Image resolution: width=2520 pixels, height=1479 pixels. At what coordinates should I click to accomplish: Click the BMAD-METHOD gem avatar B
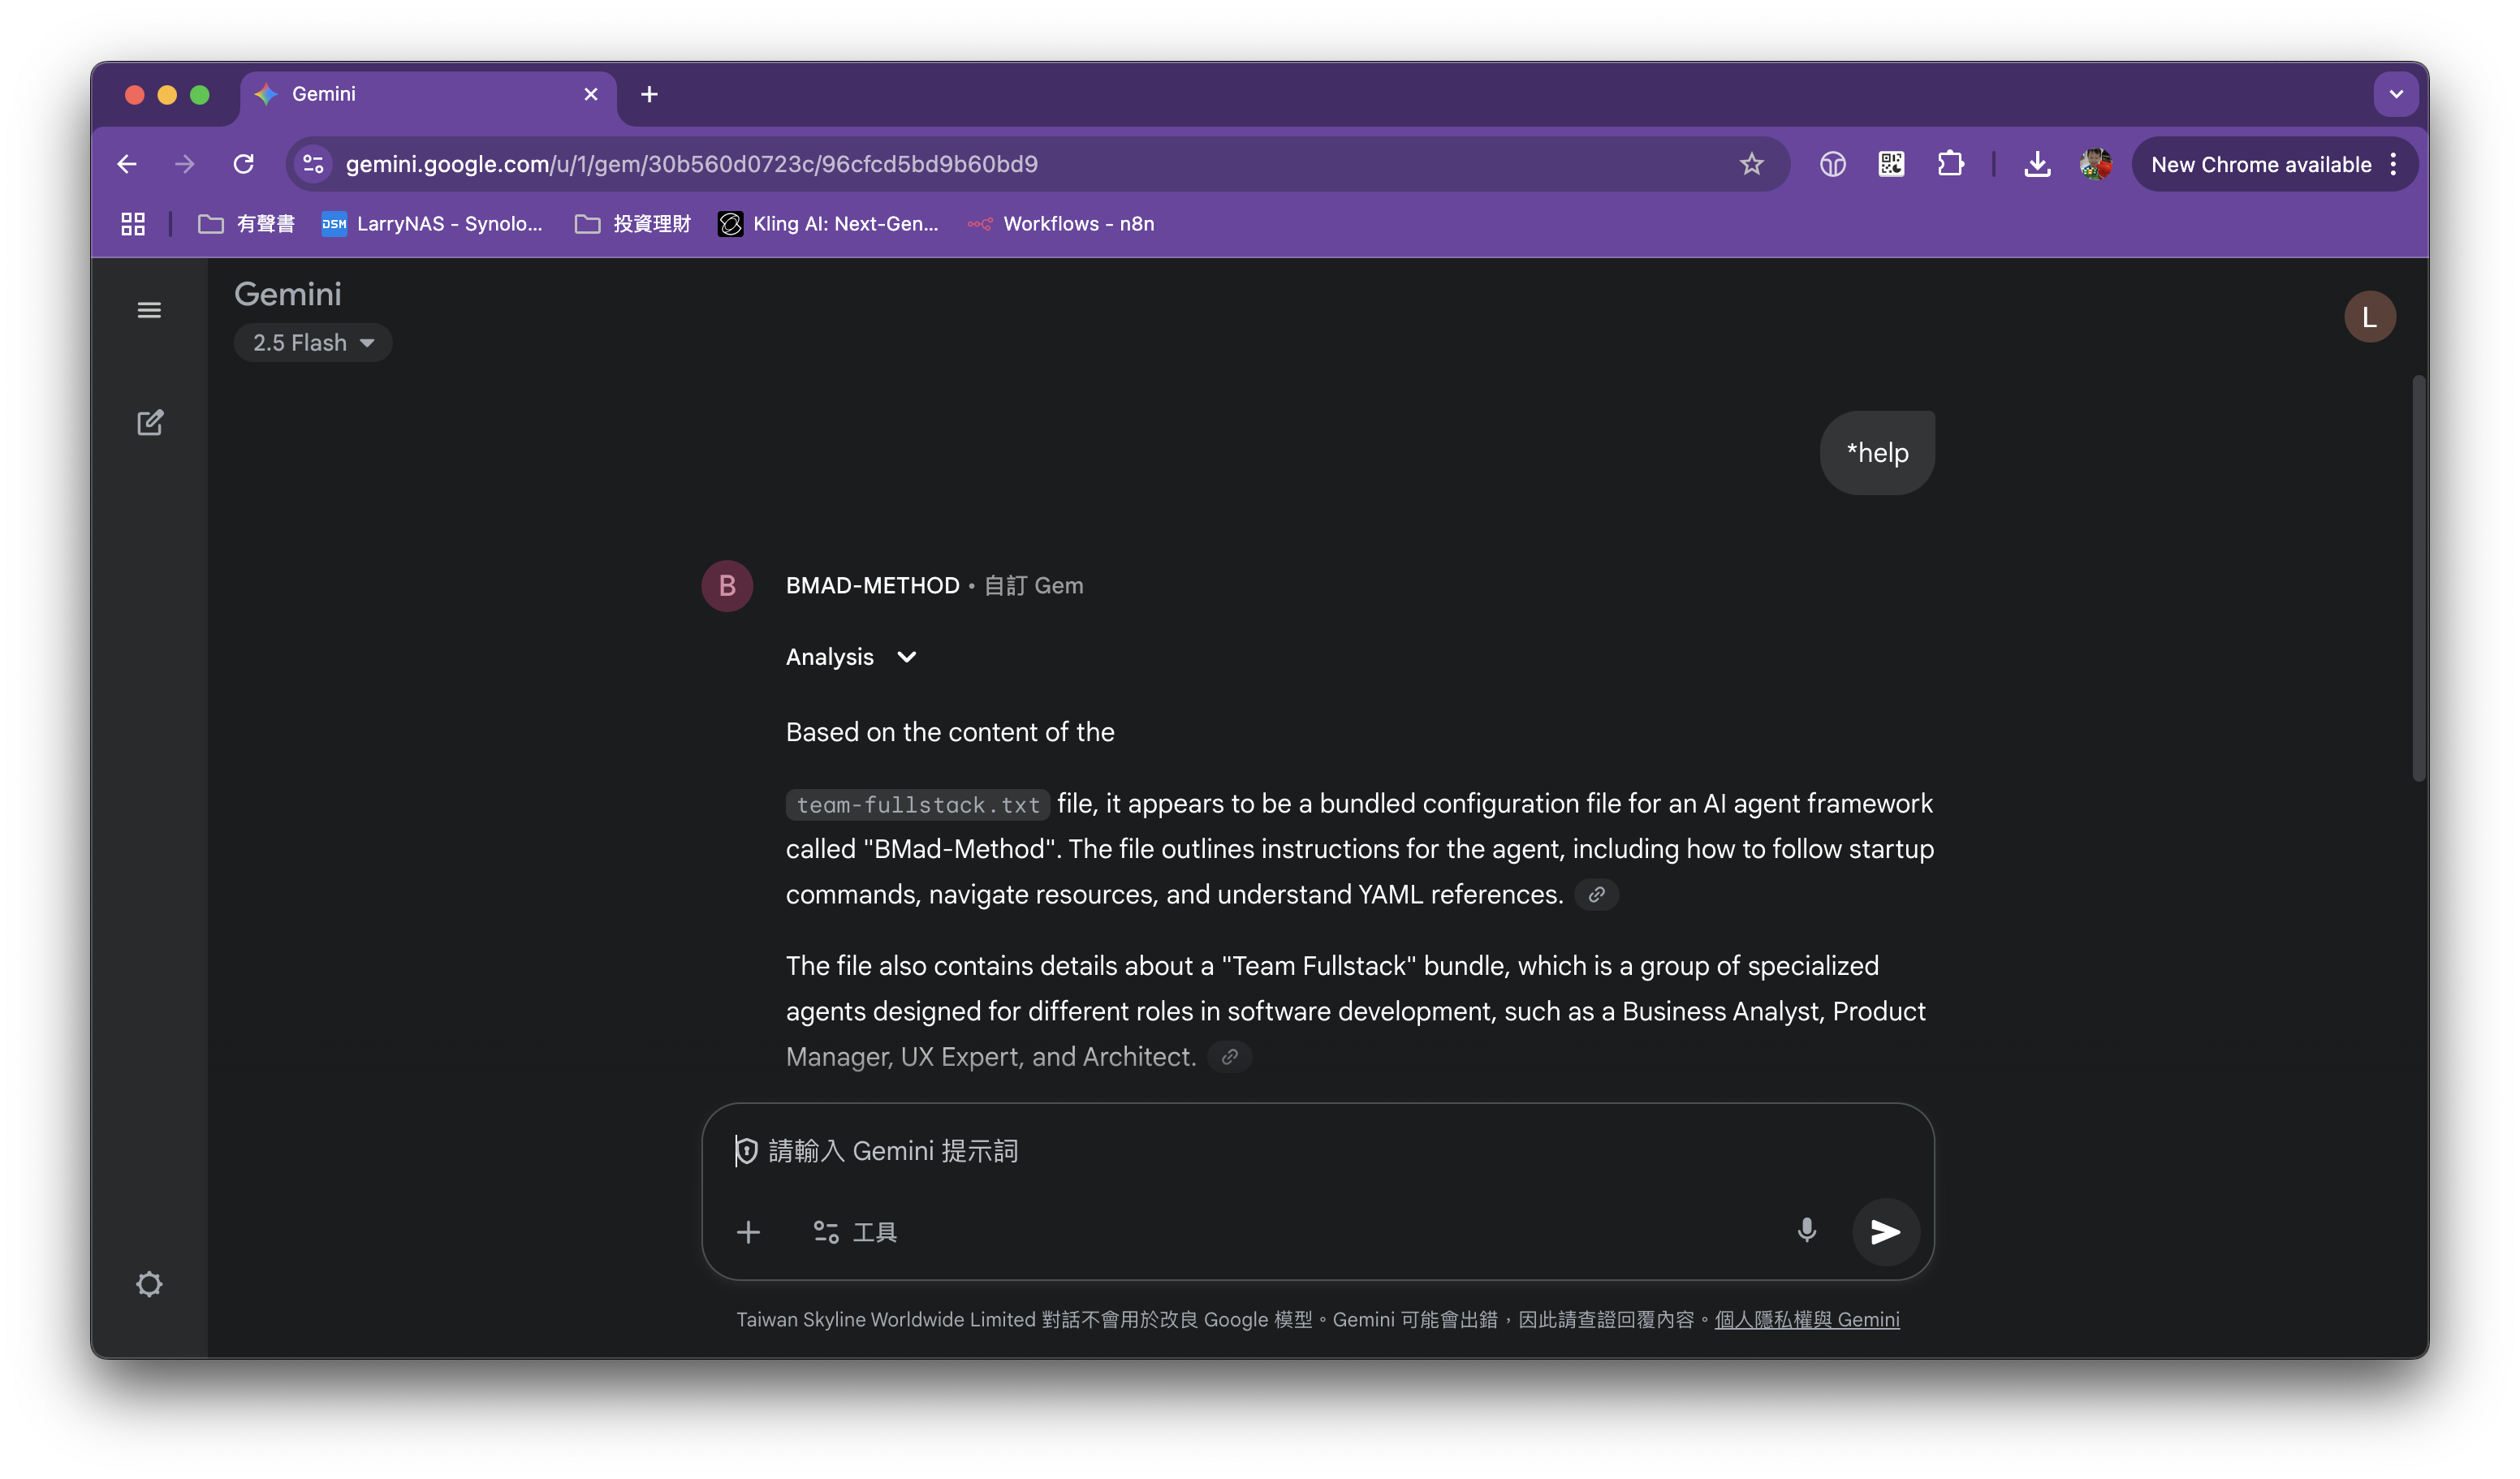(x=727, y=586)
